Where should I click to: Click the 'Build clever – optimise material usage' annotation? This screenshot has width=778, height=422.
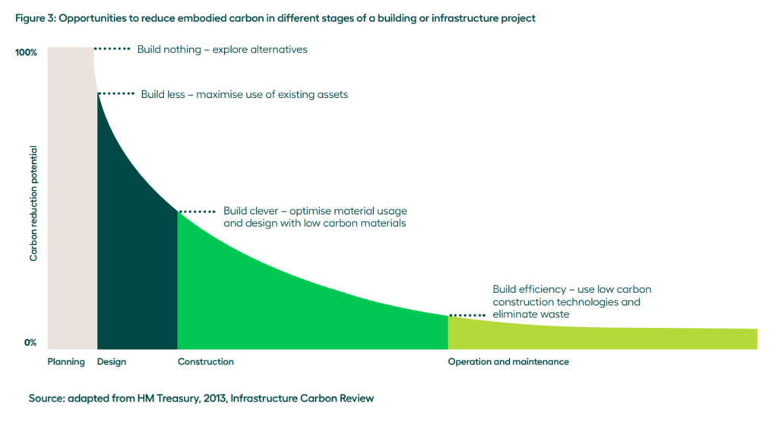tap(315, 217)
